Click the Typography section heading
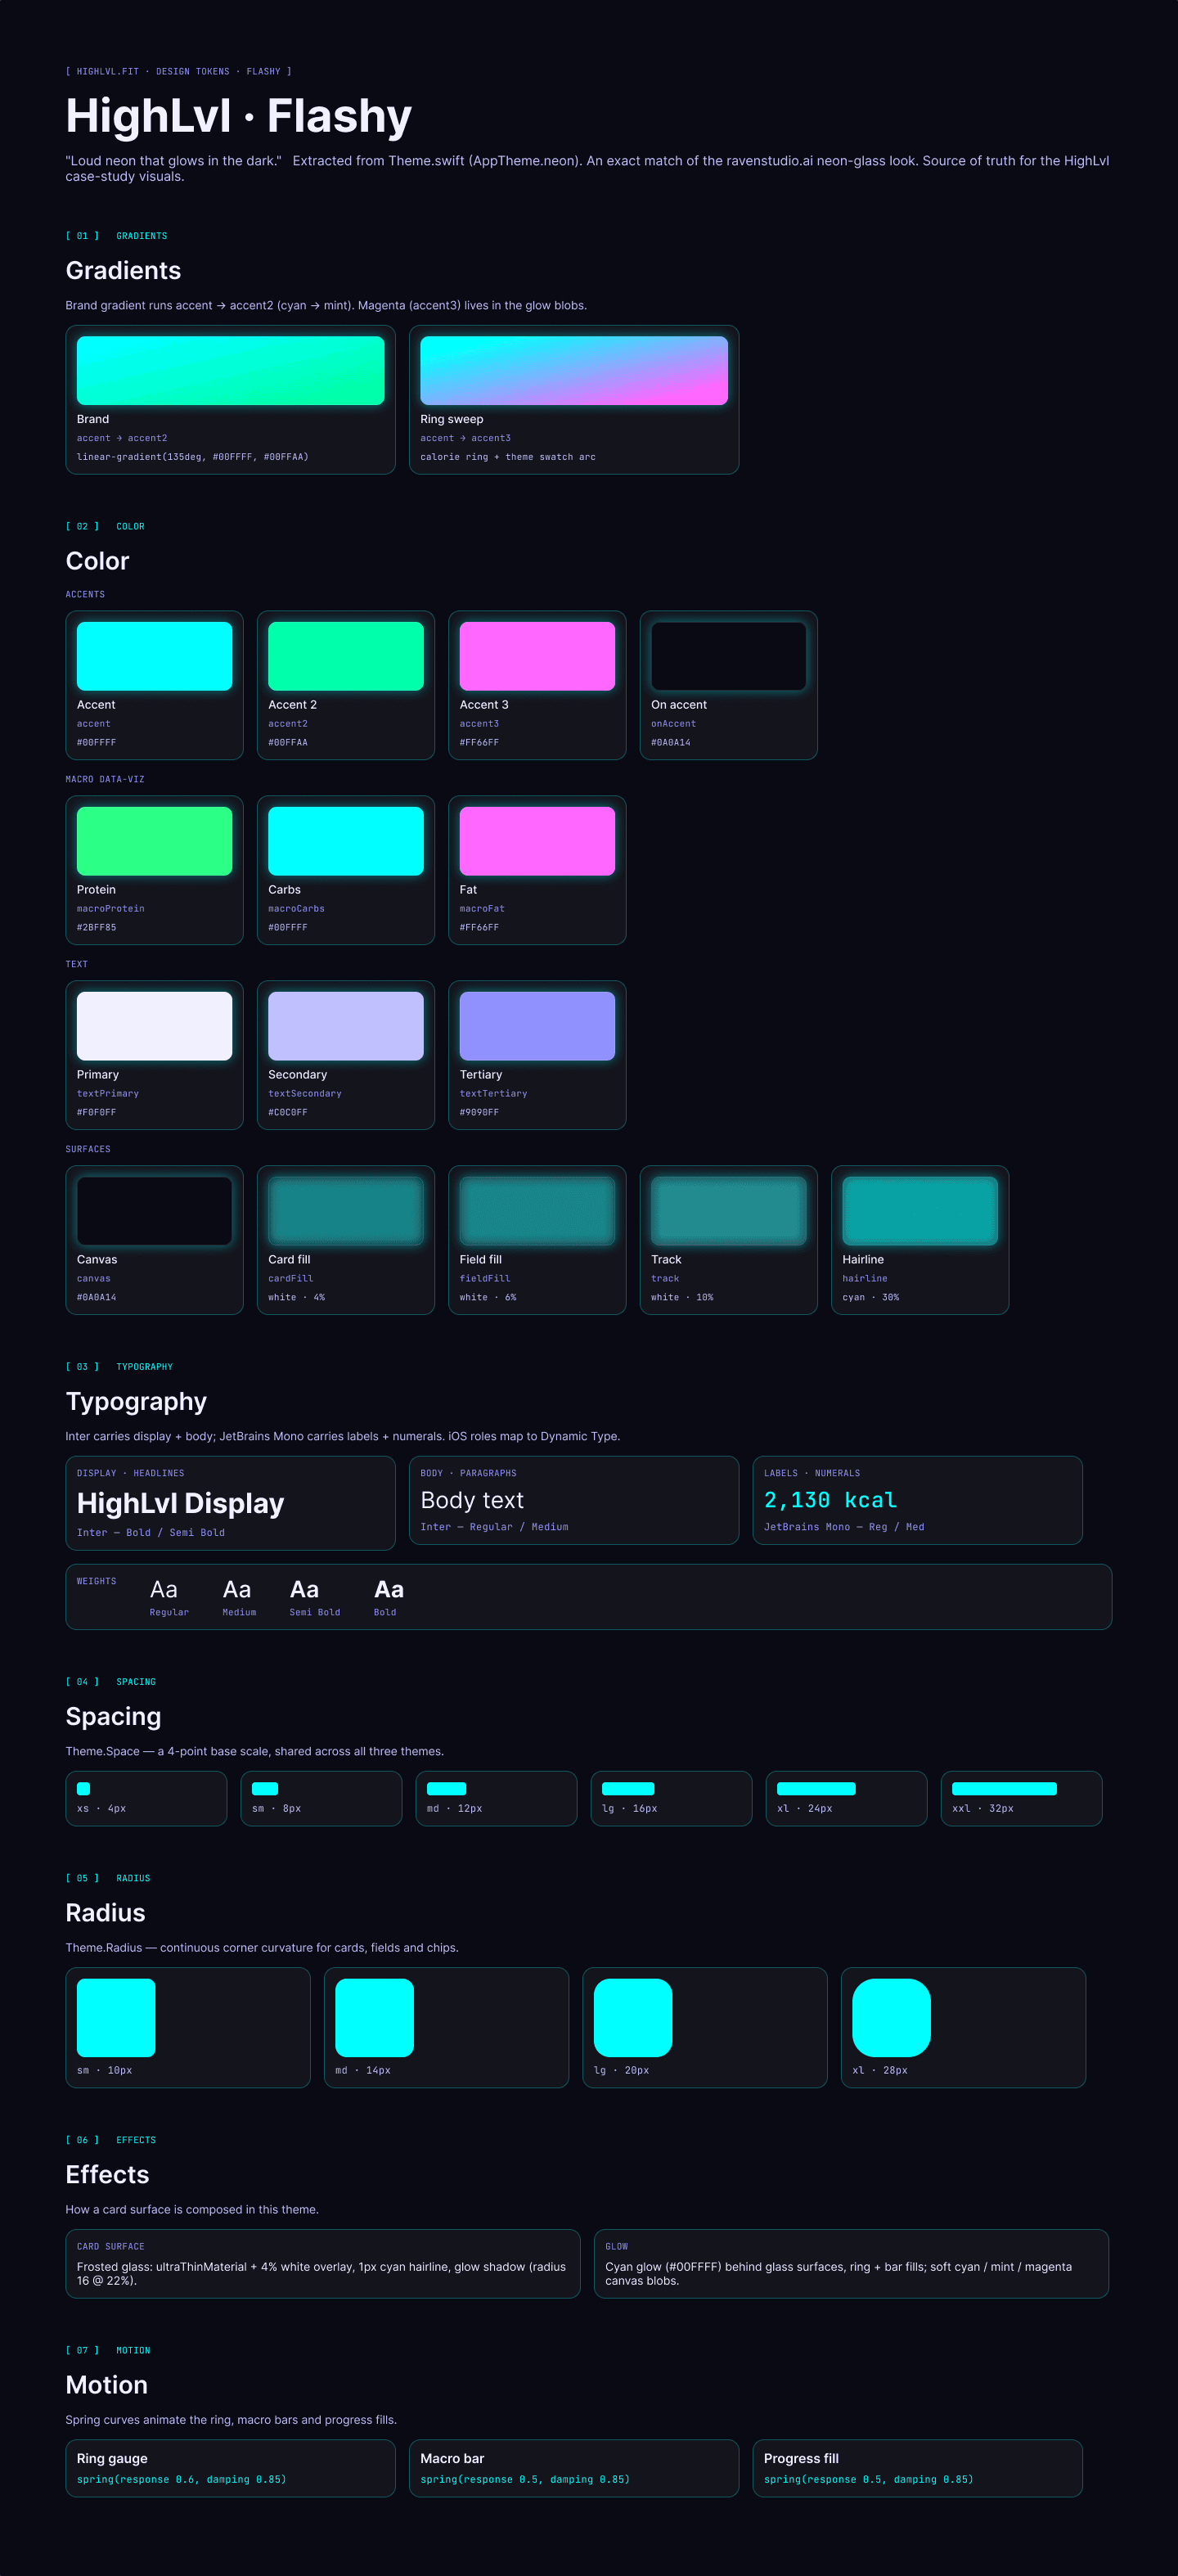 pyautogui.click(x=136, y=1402)
